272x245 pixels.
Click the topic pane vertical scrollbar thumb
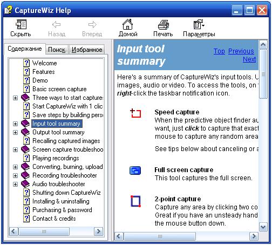[263, 74]
